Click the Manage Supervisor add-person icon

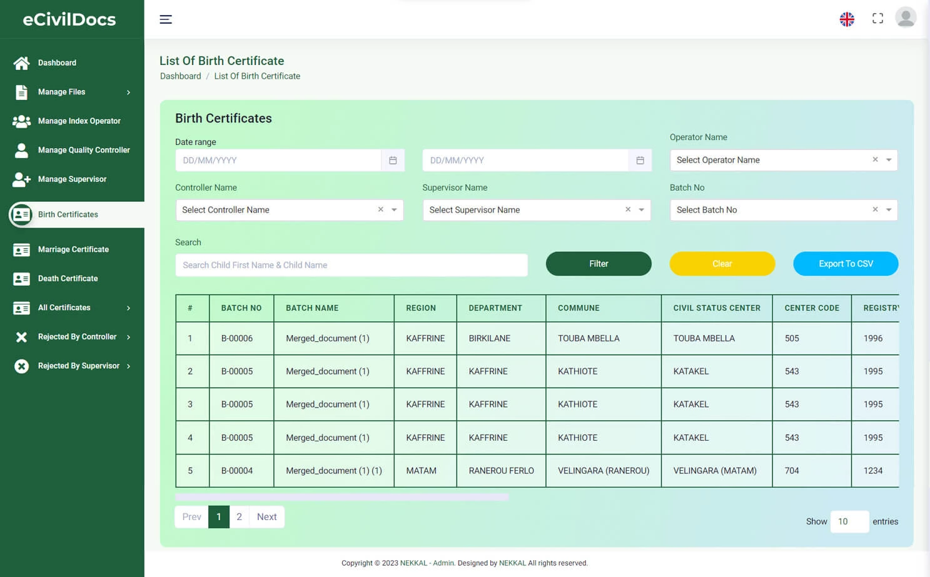click(21, 179)
